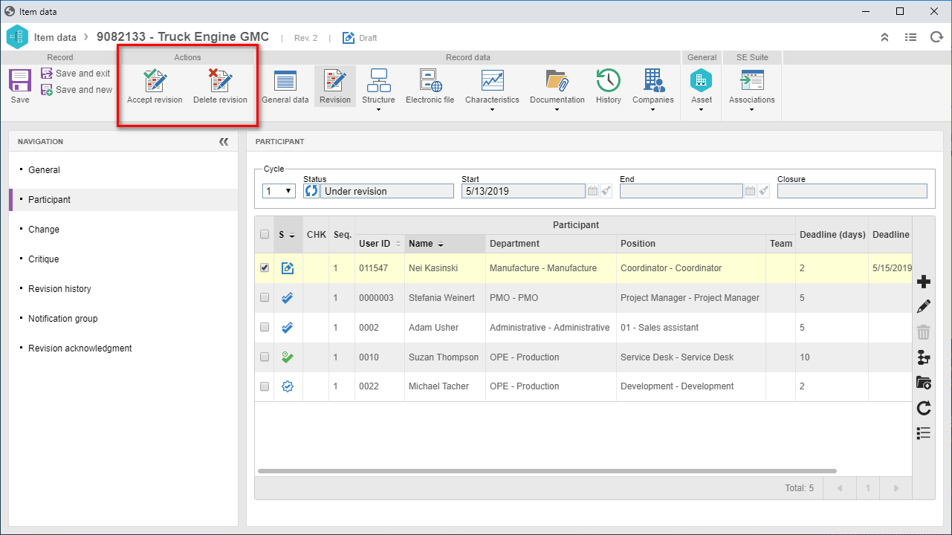The height and width of the screenshot is (535, 952).
Task: Open the Revision section
Action: coord(335,86)
